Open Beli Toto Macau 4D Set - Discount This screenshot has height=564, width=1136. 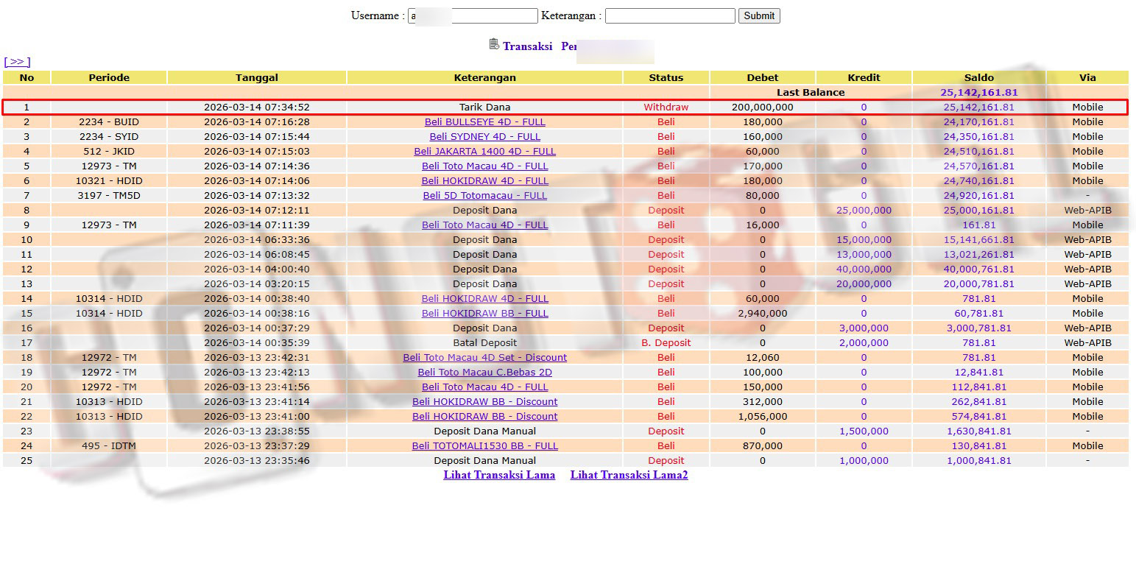pos(484,358)
